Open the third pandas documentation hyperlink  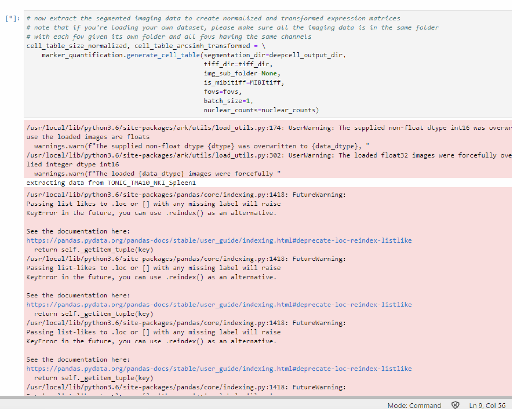click(219, 368)
